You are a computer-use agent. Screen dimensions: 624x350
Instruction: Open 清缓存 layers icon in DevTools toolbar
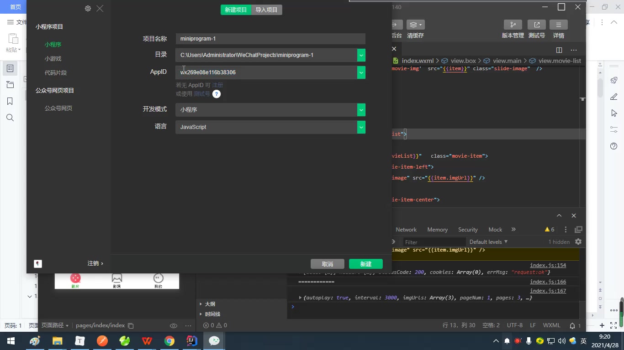416,25
